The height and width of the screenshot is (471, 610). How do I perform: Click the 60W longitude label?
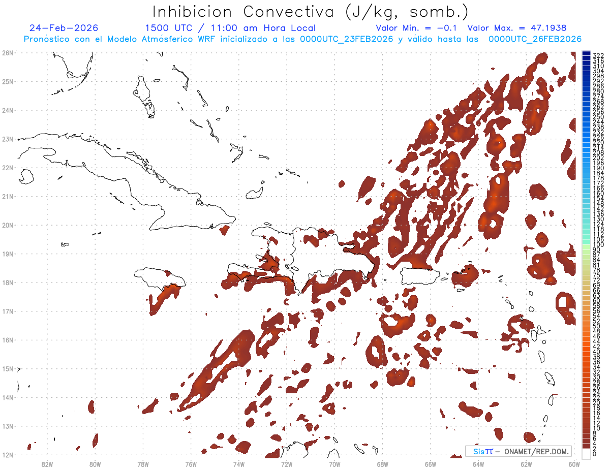tap(574, 464)
